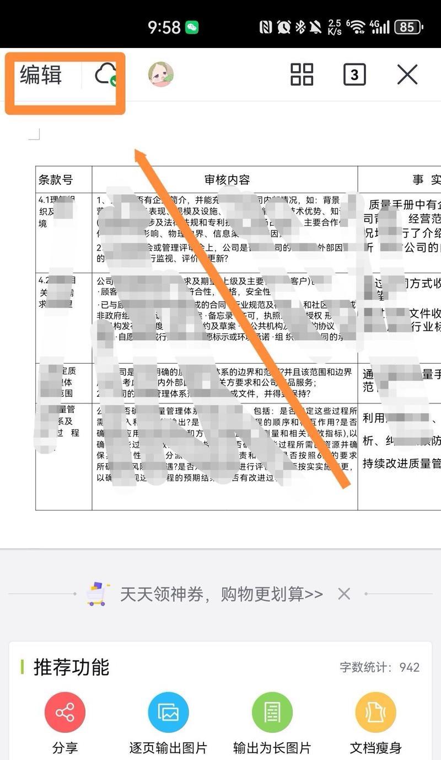Open cloud sync status icon
This screenshot has height=760, width=441.
pyautogui.click(x=106, y=75)
